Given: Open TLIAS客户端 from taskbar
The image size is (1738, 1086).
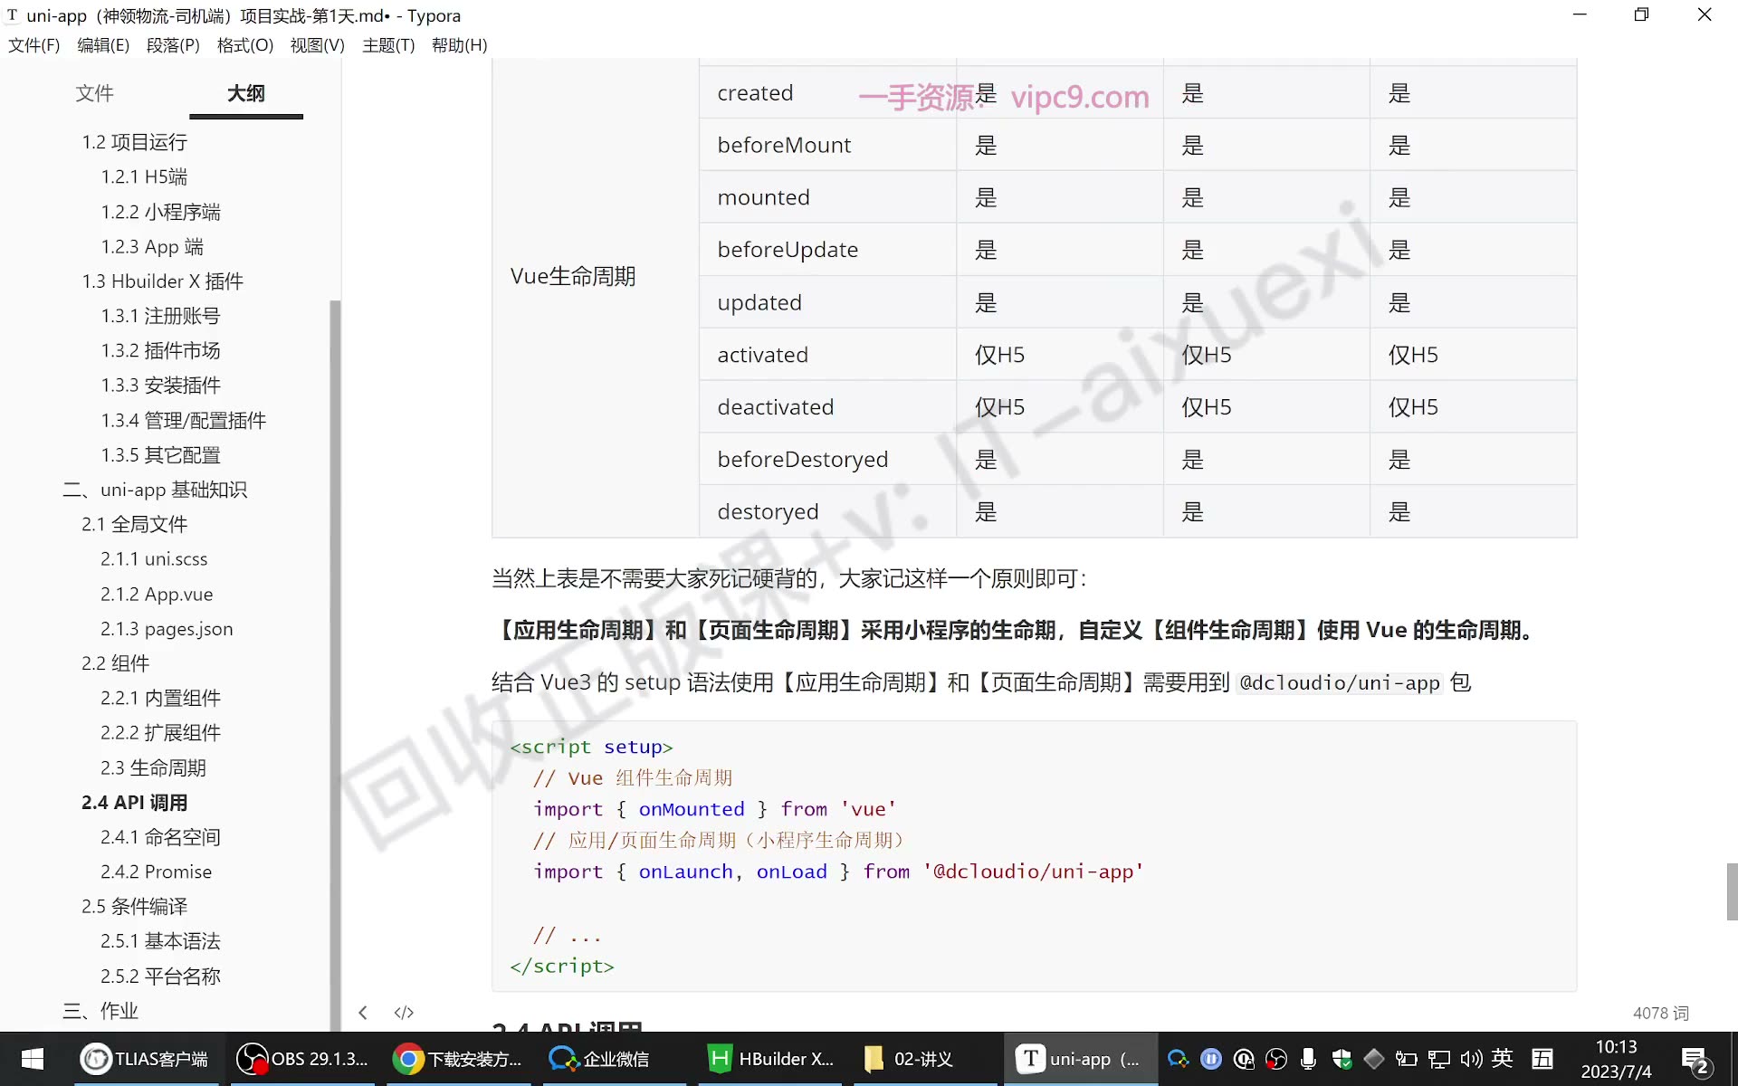Looking at the screenshot, I should [x=145, y=1059].
